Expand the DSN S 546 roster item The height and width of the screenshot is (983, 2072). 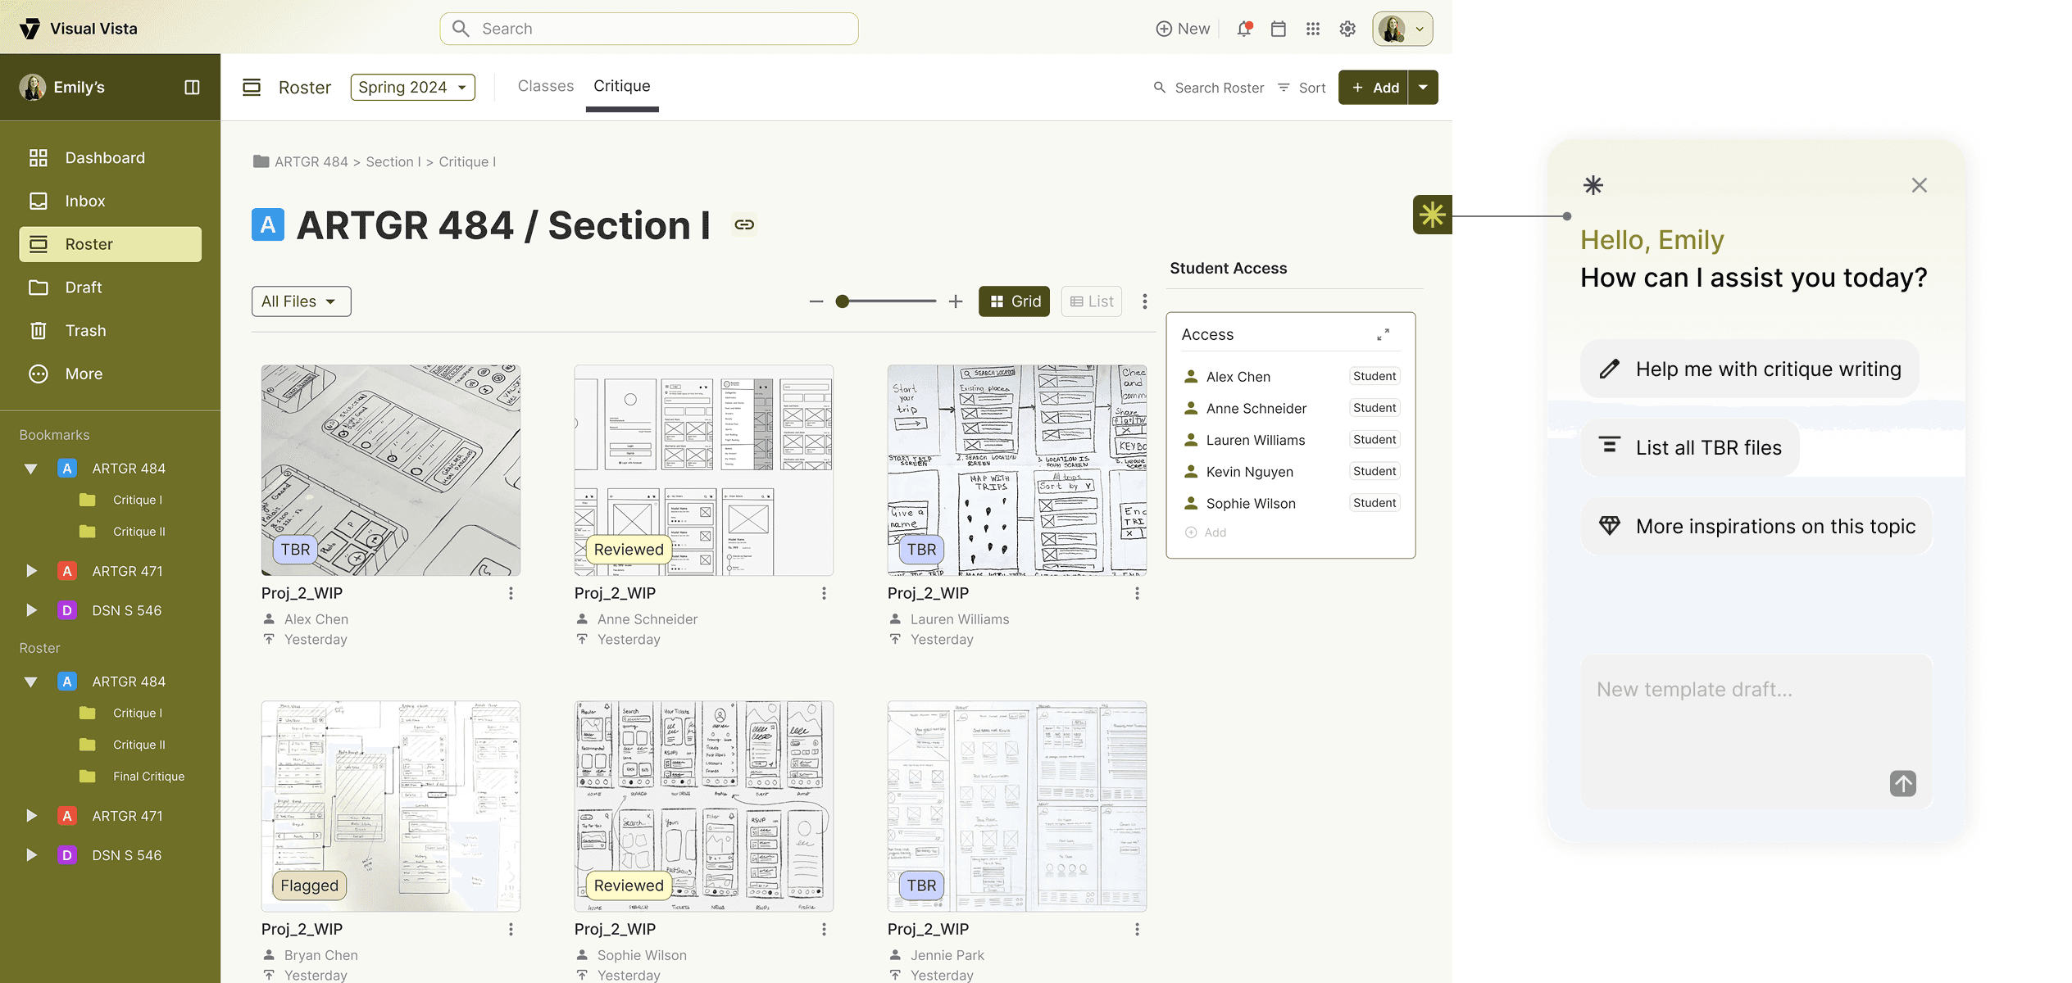31,855
